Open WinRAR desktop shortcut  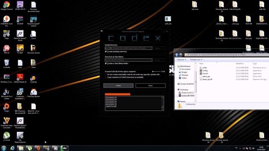(20, 20)
